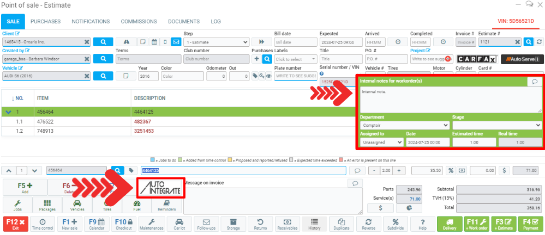Click the CARFAX button

(476, 59)
